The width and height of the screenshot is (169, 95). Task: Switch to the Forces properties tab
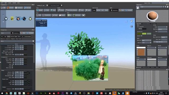12,37
